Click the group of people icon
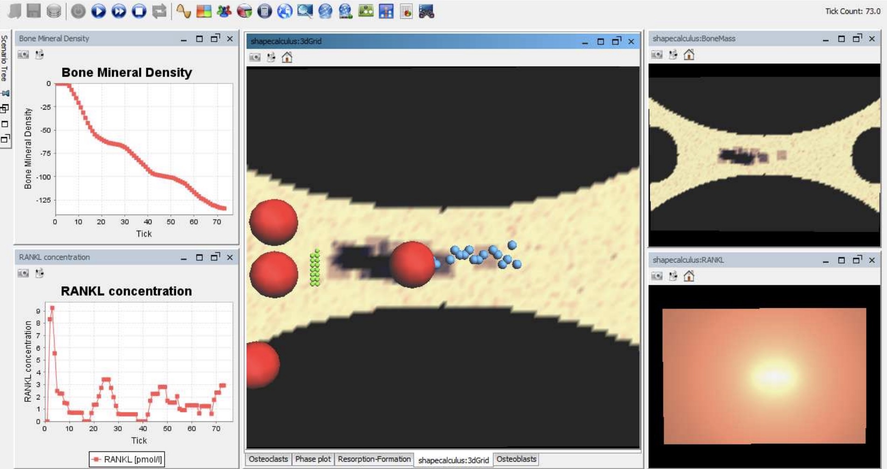 pyautogui.click(x=224, y=11)
